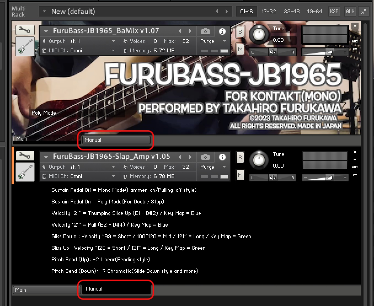Viewport: 374px width, 306px height.
Task: Open the Main tab of BaMix instrument
Action: 46,139
